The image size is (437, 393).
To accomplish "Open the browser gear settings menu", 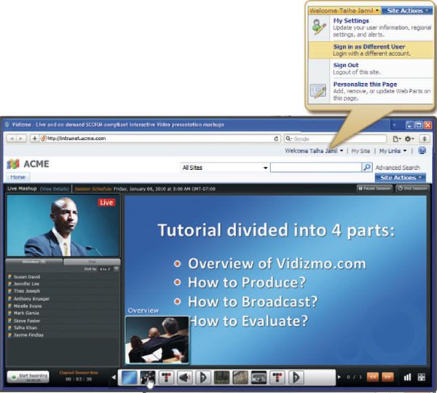I will pyautogui.click(x=409, y=139).
